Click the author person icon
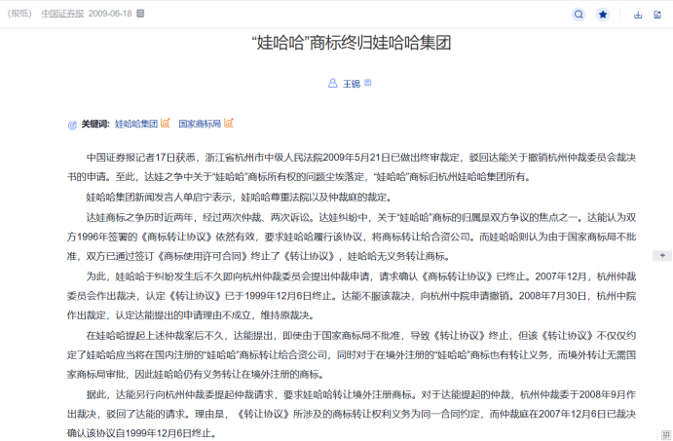Screen dimensions: 673x441 (x=333, y=83)
